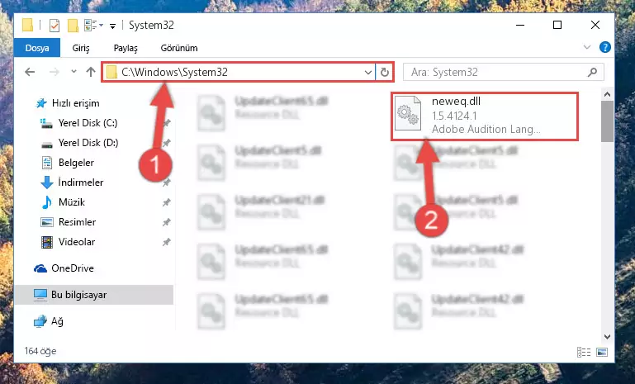This screenshot has width=635, height=384.
Task: Click the Ara: System32 search box
Action: (x=498, y=72)
